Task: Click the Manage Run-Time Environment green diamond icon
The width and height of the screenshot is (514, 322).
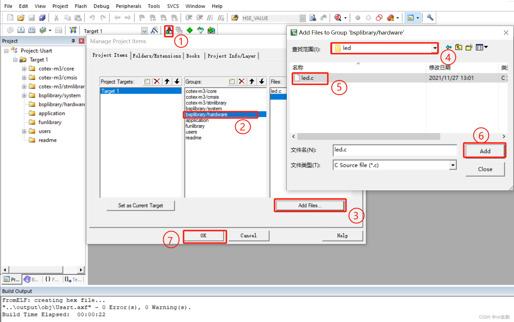Action: (x=189, y=30)
